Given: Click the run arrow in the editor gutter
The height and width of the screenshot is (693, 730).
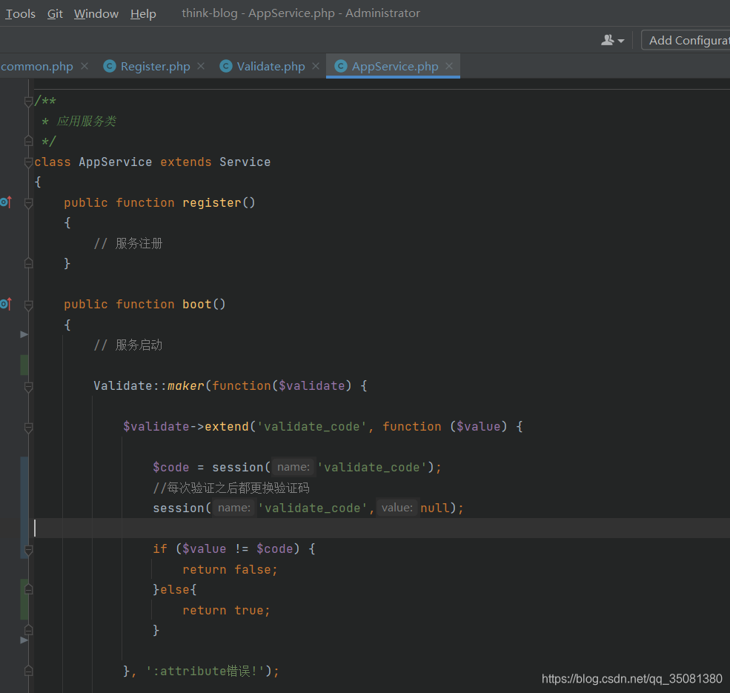Looking at the screenshot, I should tap(23, 334).
